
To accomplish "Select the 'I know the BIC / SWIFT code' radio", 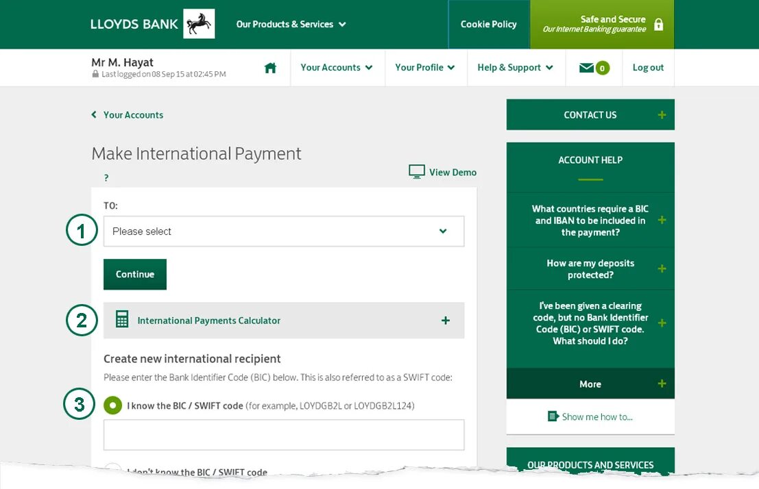I will [x=112, y=405].
